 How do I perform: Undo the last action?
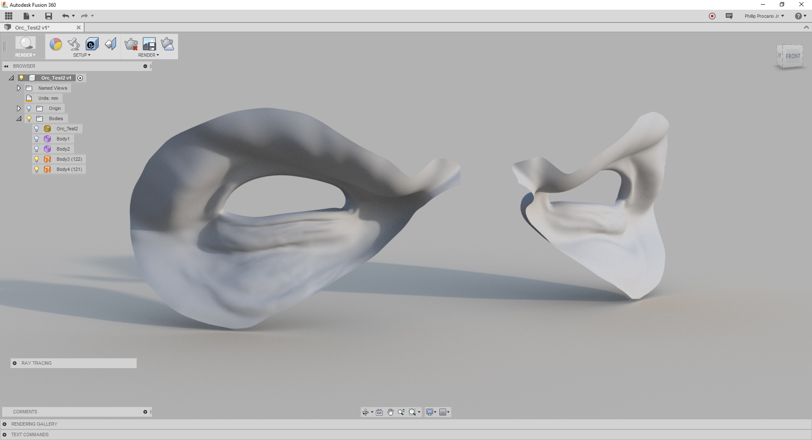pyautogui.click(x=66, y=16)
